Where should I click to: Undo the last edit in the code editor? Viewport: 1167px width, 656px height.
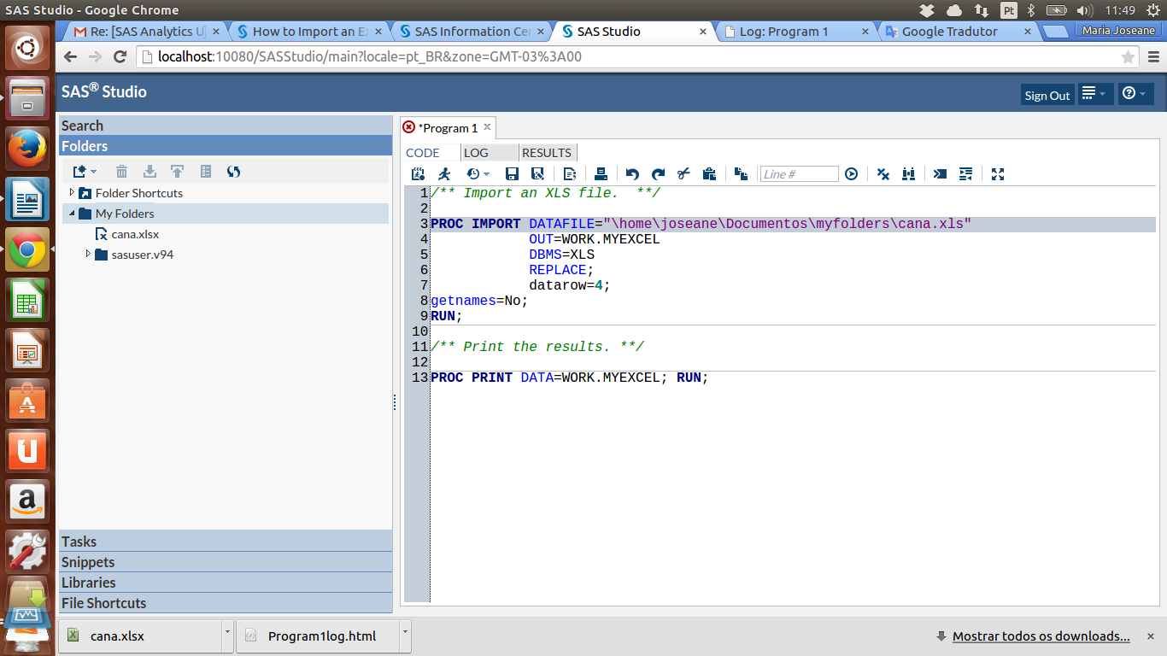click(x=632, y=174)
